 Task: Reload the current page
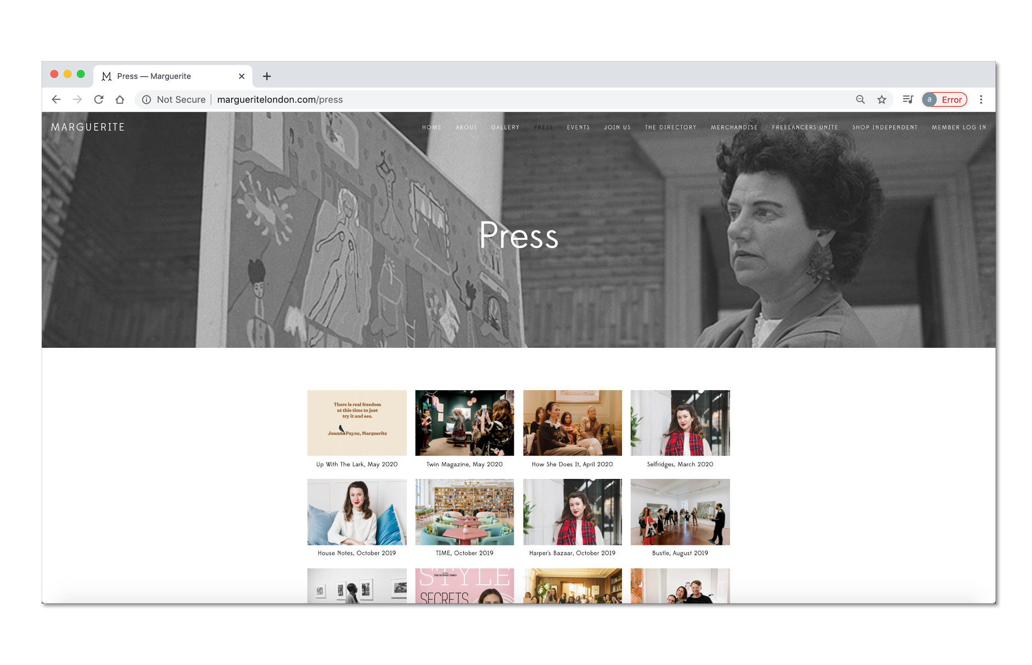coord(99,99)
